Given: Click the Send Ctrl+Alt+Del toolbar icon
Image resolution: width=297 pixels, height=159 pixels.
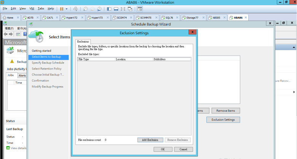Looking at the screenshot, I should click(75, 8).
